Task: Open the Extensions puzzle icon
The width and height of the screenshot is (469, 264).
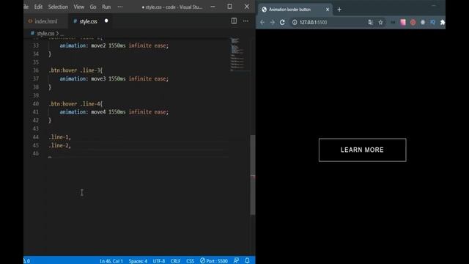Action: [x=443, y=22]
